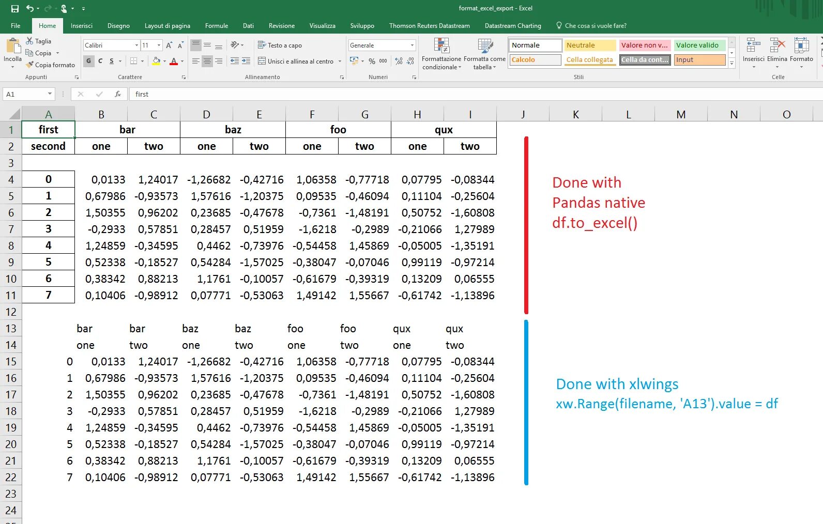Viewport: 823px width, 524px height.
Task: Copy selection with the Copia button
Action: pos(39,53)
